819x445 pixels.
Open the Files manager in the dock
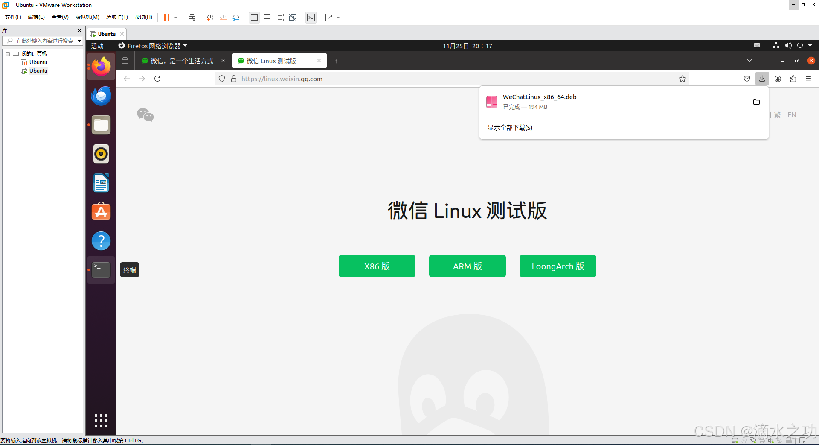pos(101,125)
